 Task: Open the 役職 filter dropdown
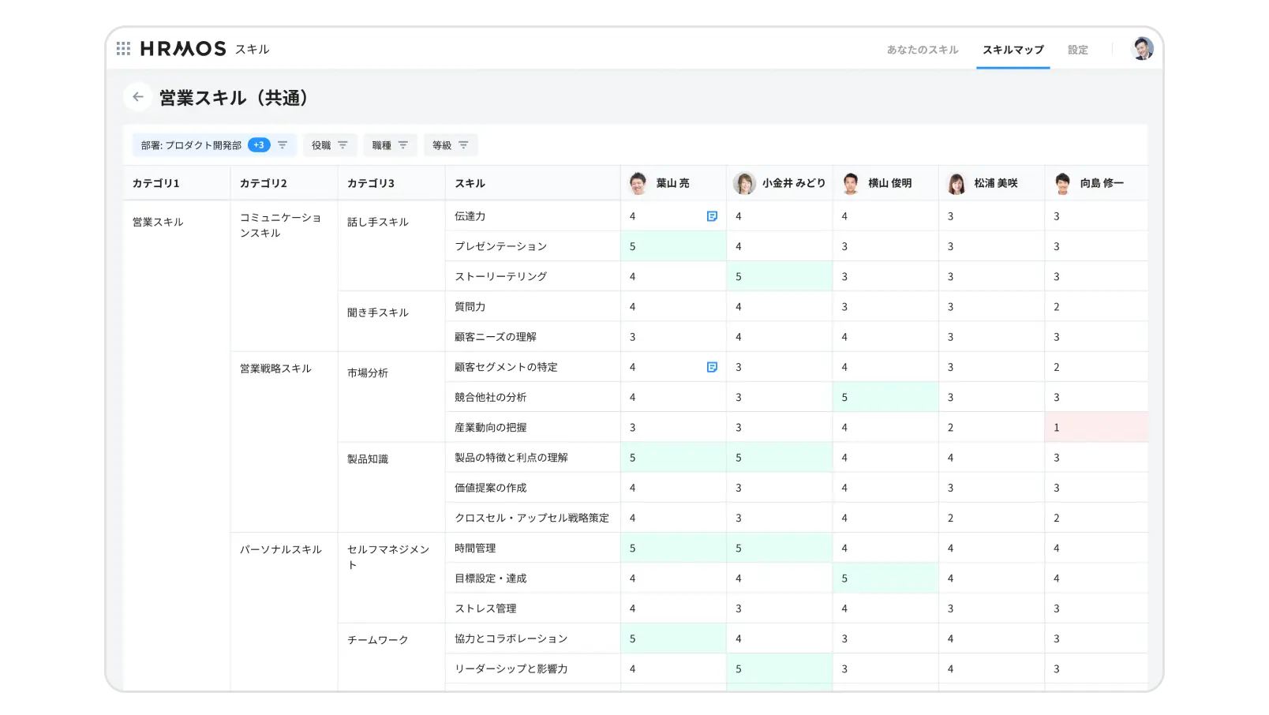330,144
